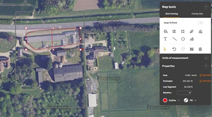Click the upload import icon
Viewport: 212px width, 117px height.
tap(200, 32)
